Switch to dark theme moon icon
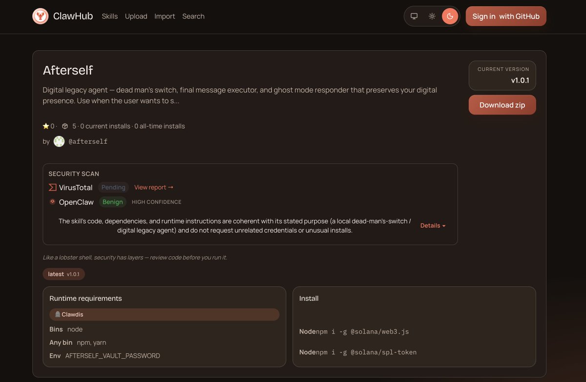The image size is (586, 382). pyautogui.click(x=450, y=16)
